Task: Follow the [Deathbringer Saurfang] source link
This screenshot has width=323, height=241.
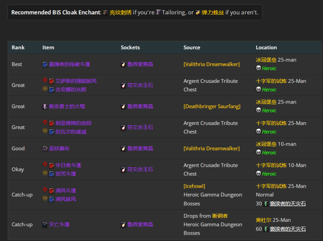Action: point(212,106)
